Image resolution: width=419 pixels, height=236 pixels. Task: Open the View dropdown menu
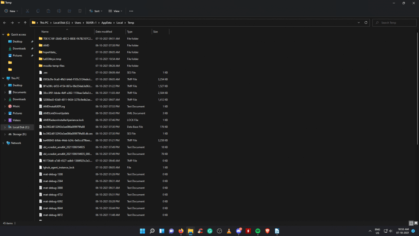pyautogui.click(x=115, y=11)
